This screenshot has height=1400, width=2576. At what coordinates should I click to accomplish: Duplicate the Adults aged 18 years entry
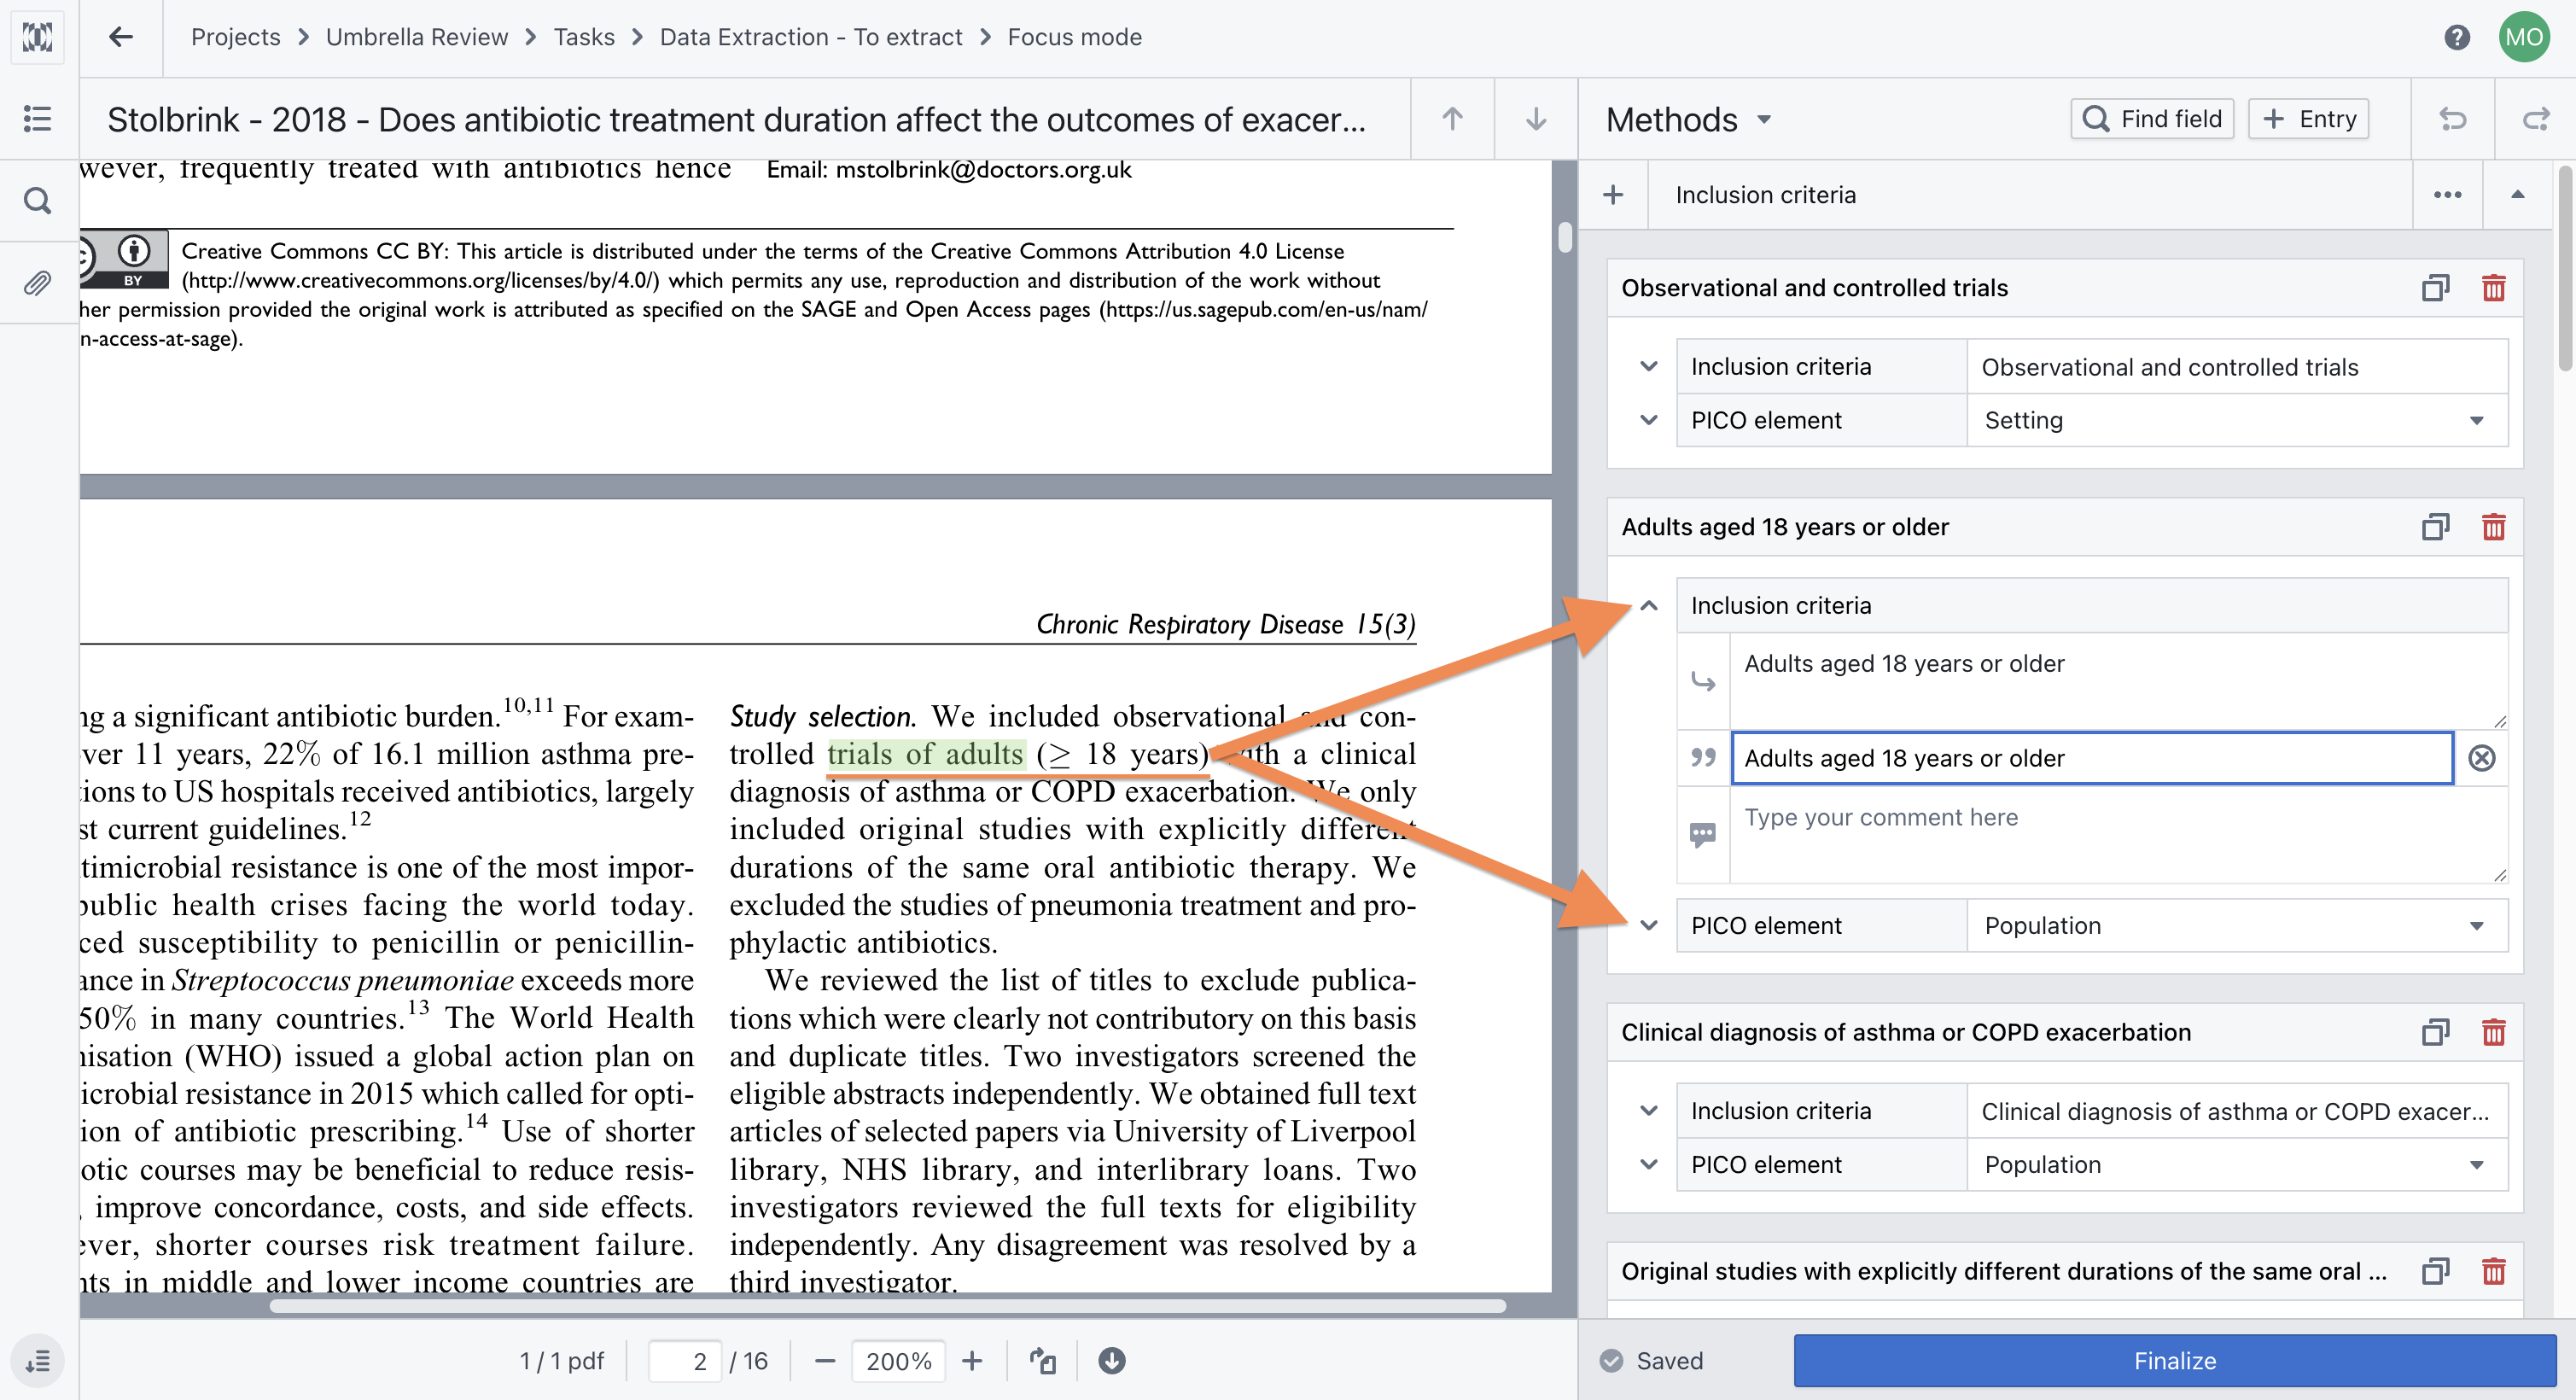2435,526
